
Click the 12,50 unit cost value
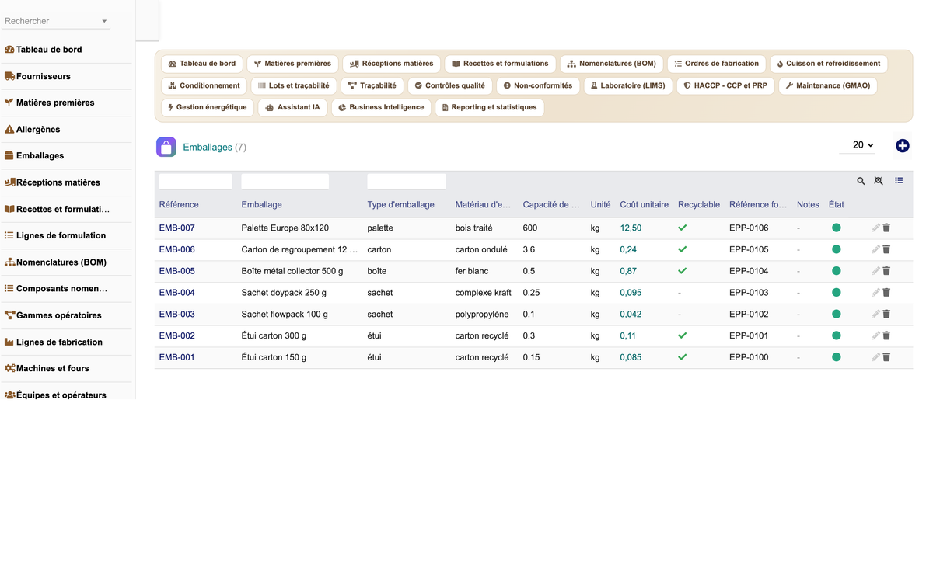click(631, 228)
